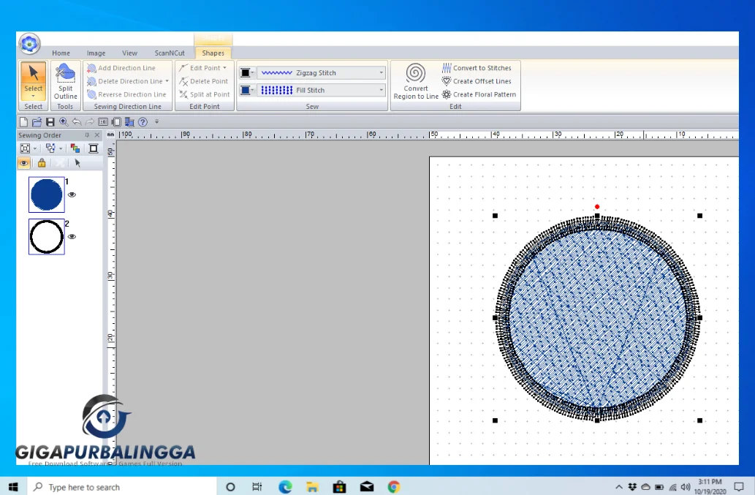Close the Sewing Order panel
The width and height of the screenshot is (755, 495).
(x=97, y=135)
